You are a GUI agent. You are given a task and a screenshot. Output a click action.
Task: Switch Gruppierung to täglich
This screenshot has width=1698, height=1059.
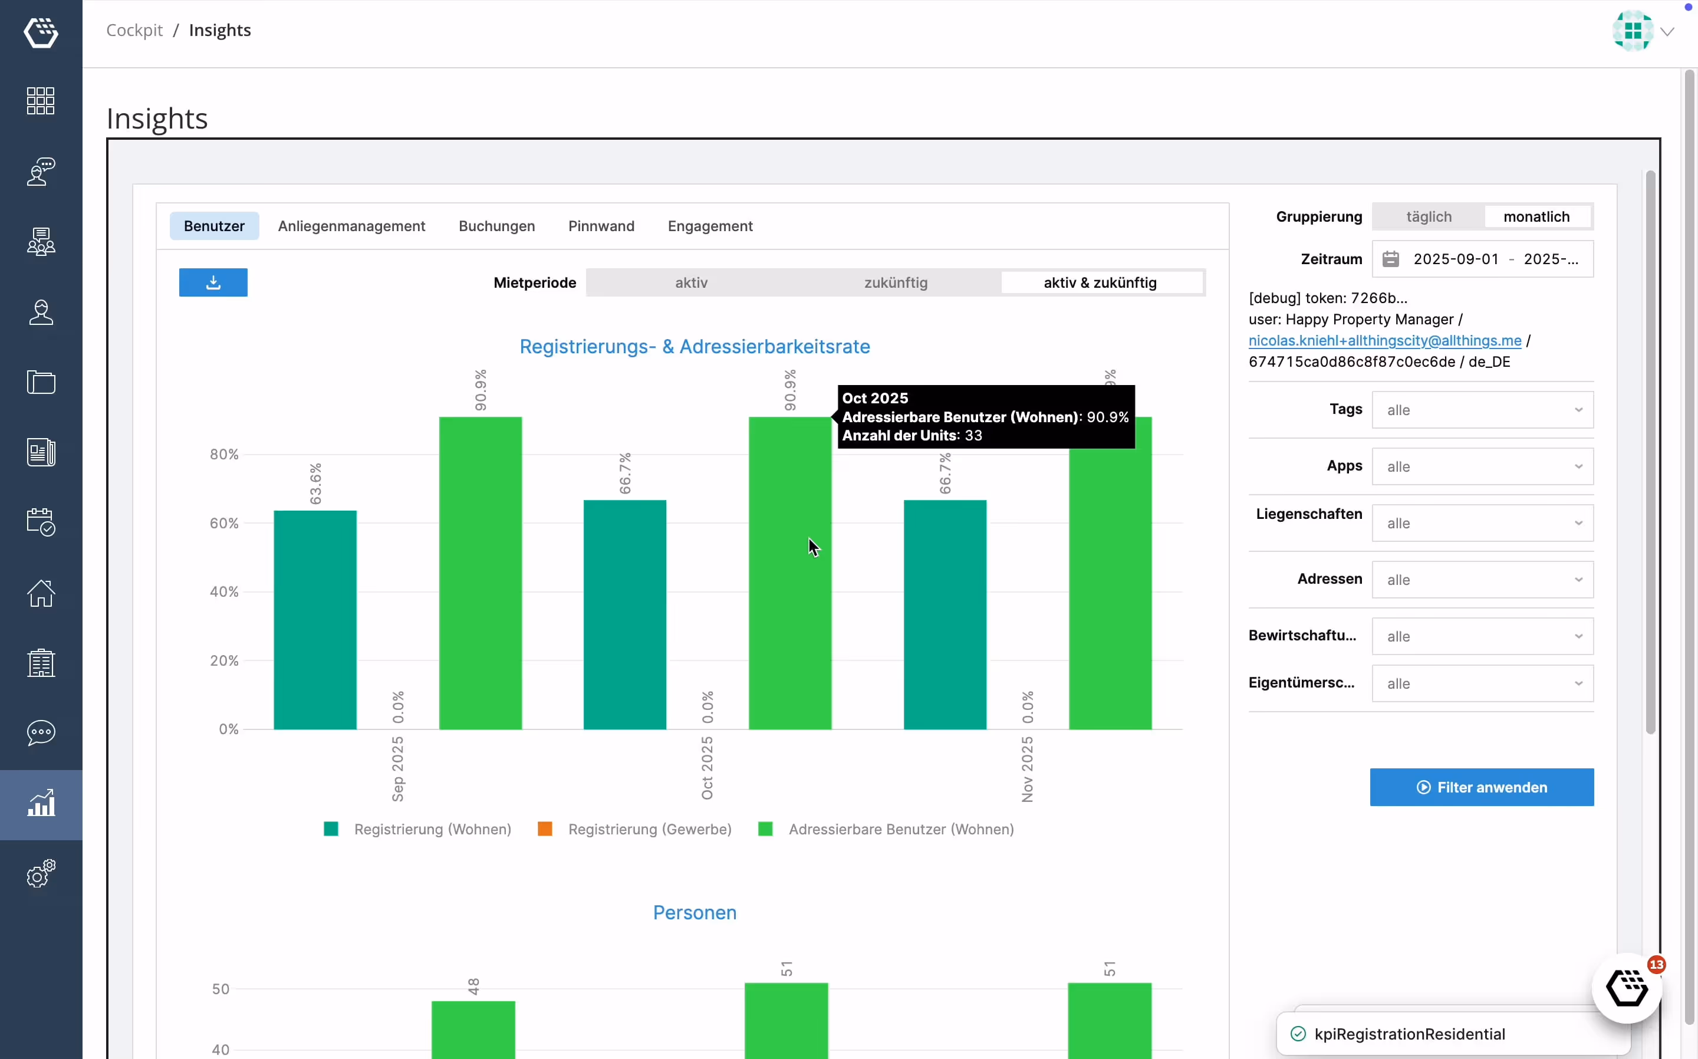[1429, 216]
